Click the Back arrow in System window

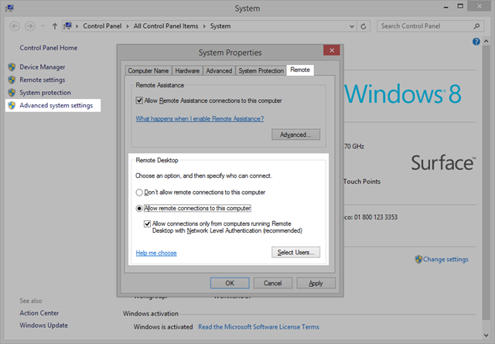point(15,26)
